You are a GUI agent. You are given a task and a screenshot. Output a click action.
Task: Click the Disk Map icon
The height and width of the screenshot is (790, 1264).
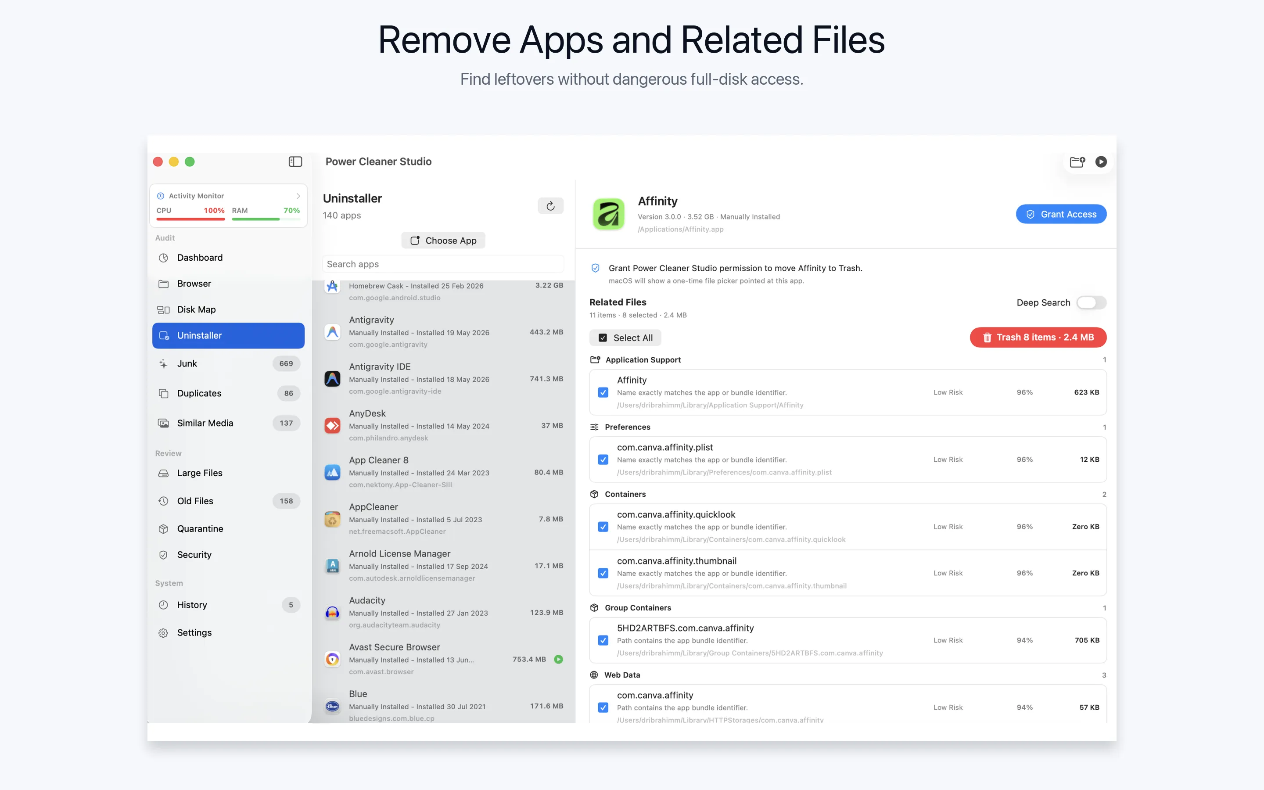point(163,310)
